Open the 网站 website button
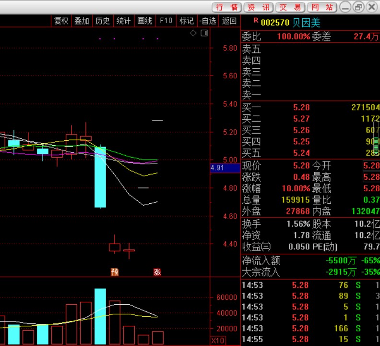 (322, 7)
